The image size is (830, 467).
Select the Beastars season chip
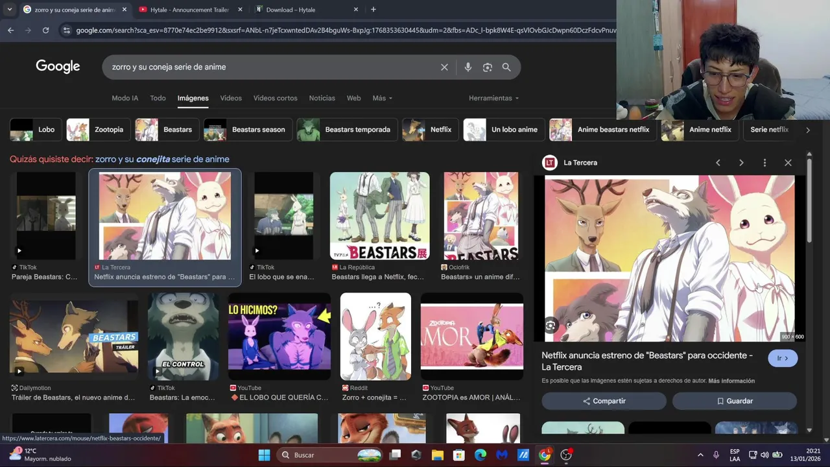[x=248, y=130]
